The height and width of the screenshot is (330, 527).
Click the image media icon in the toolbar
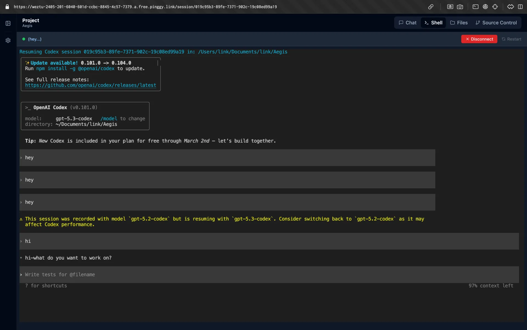[x=450, y=7]
